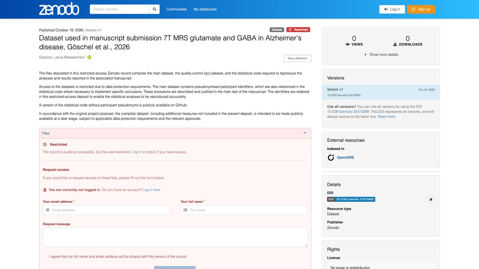Click 'Published October 19, 2026' text

[61, 30]
